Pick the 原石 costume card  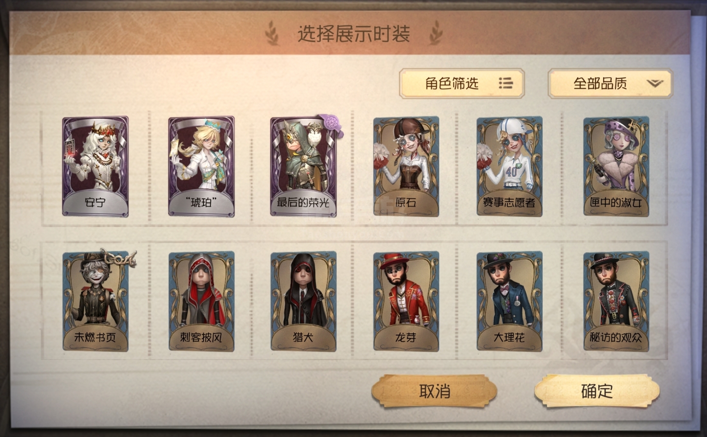[x=406, y=166]
